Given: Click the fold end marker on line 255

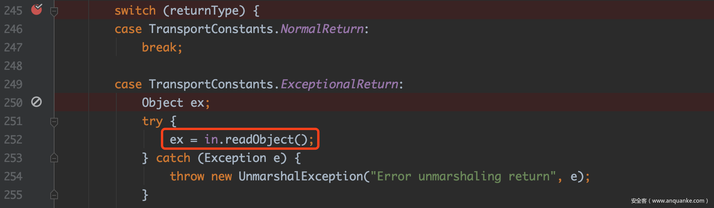Looking at the screenshot, I should (x=54, y=195).
